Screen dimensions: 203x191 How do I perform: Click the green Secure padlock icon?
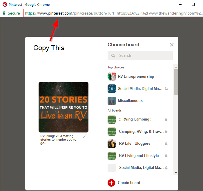4,13
